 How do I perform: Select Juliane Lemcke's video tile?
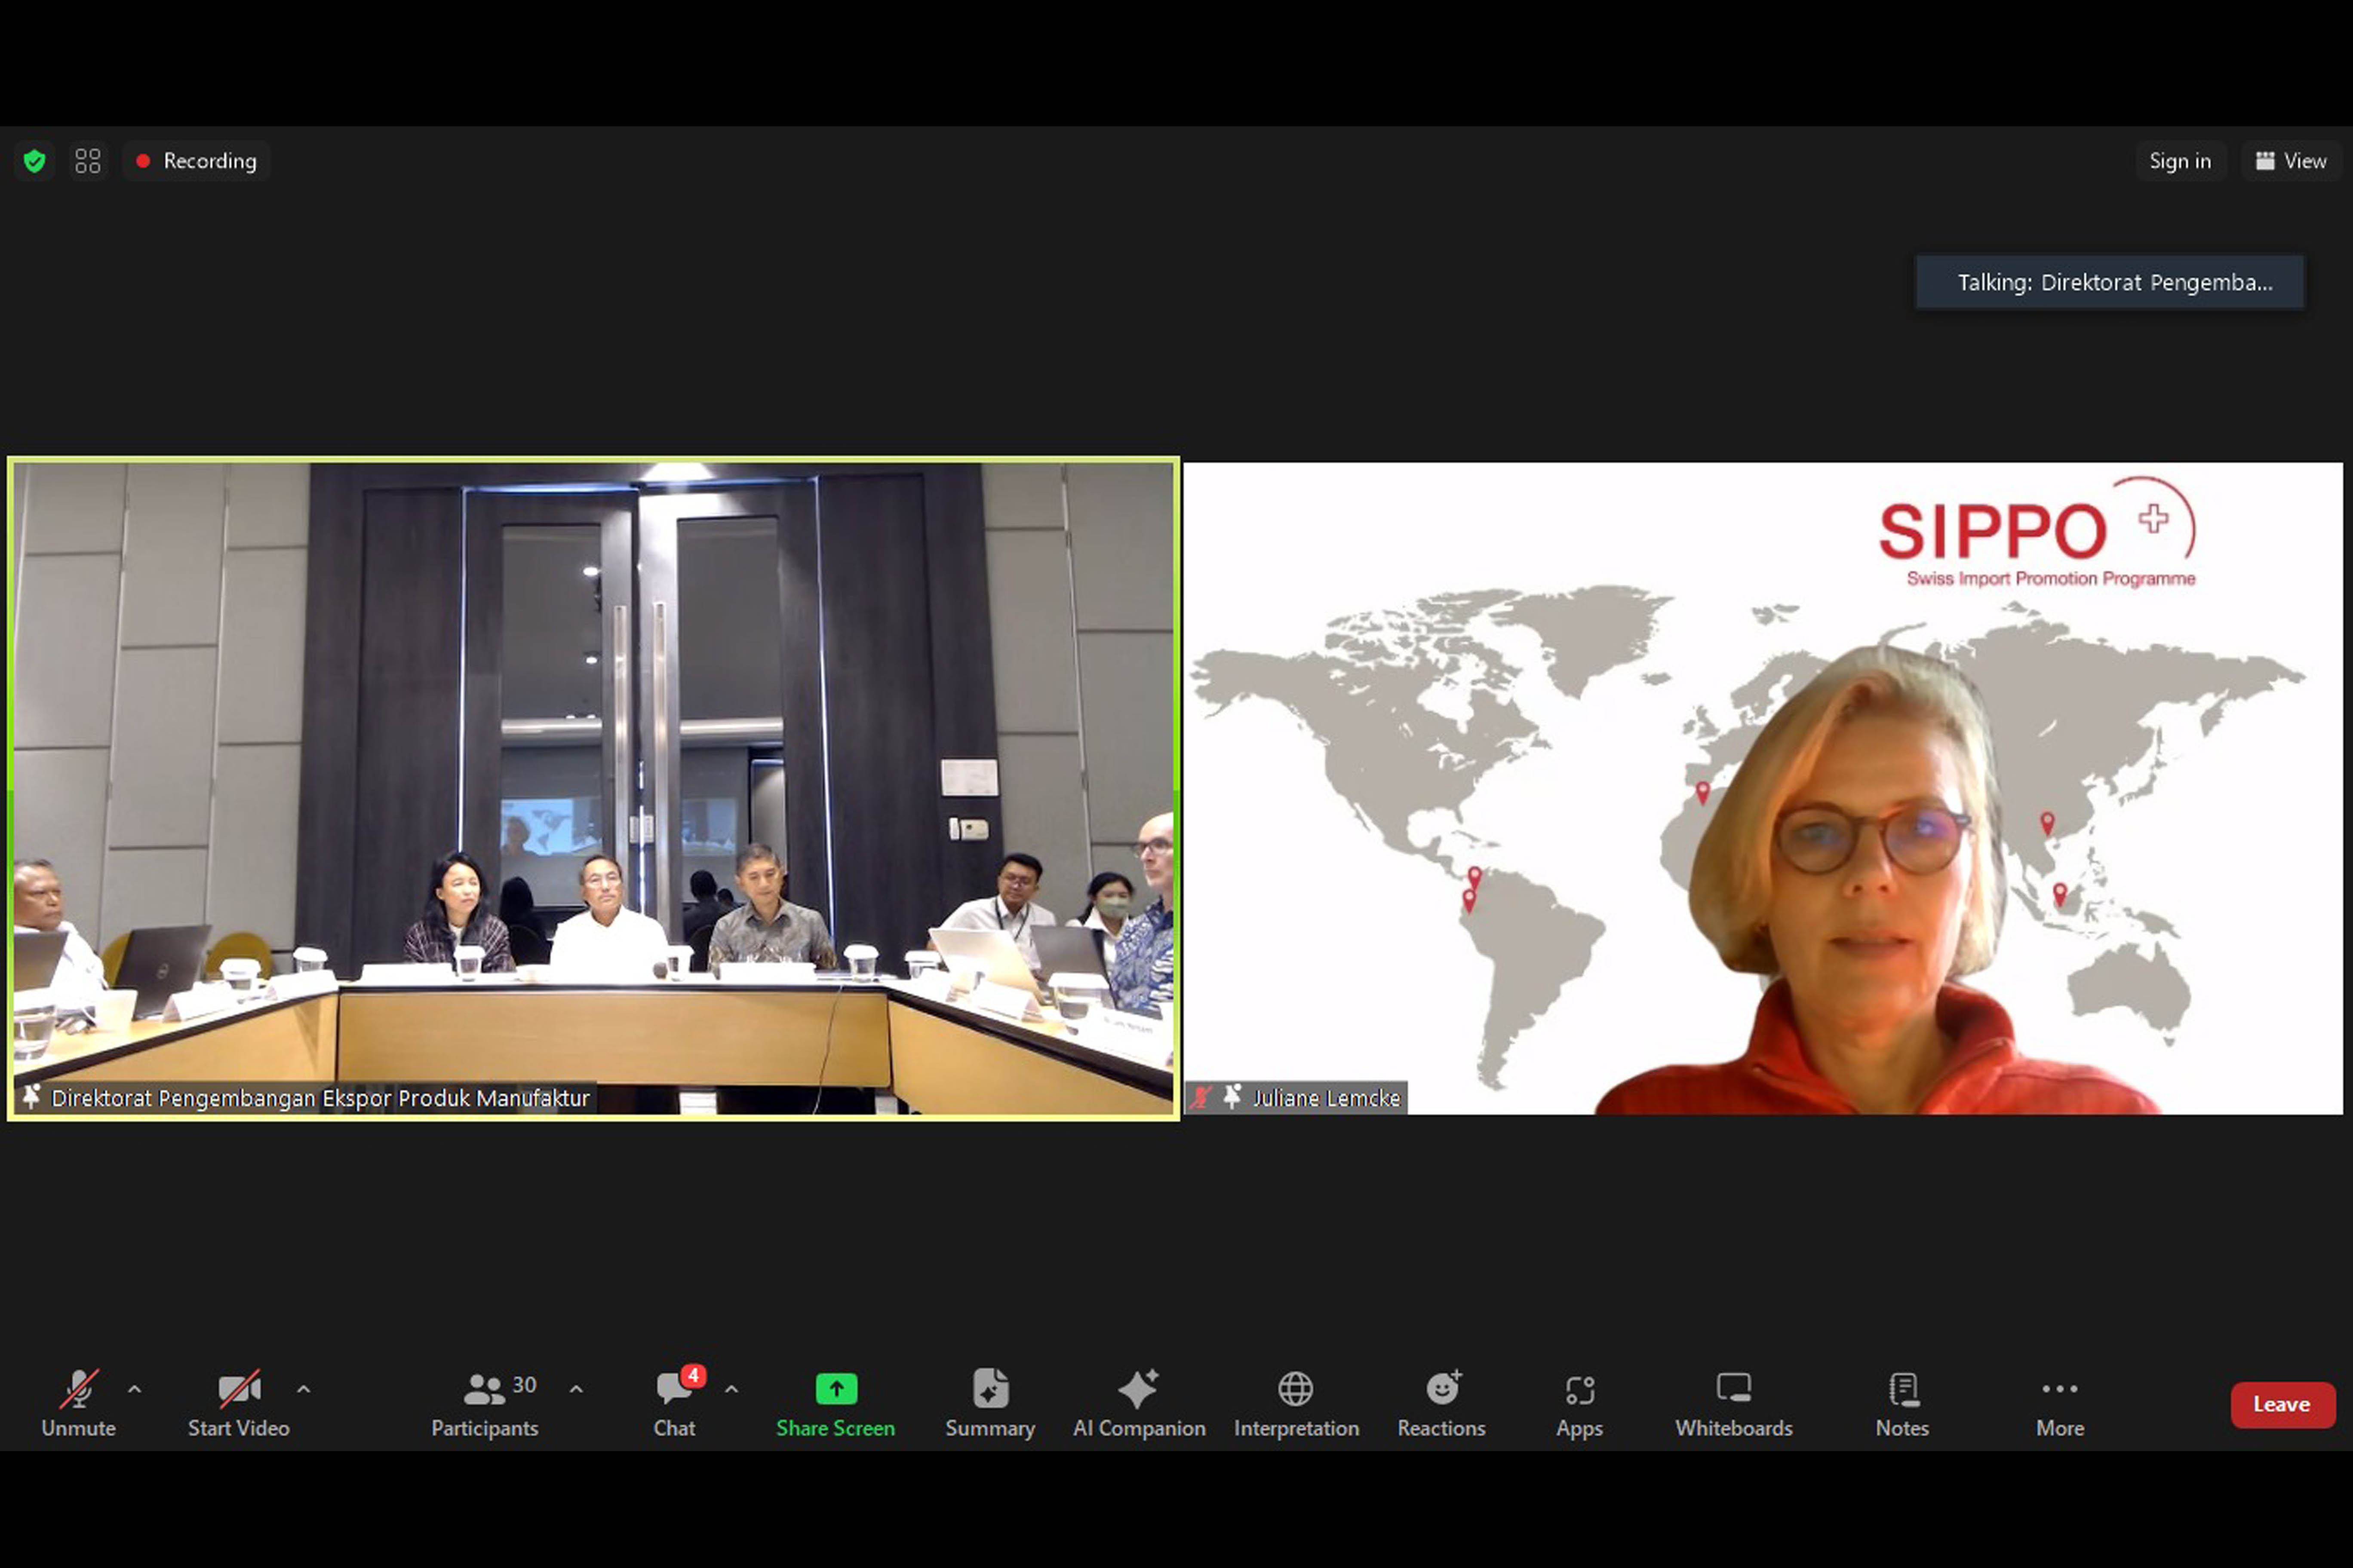point(1763,788)
